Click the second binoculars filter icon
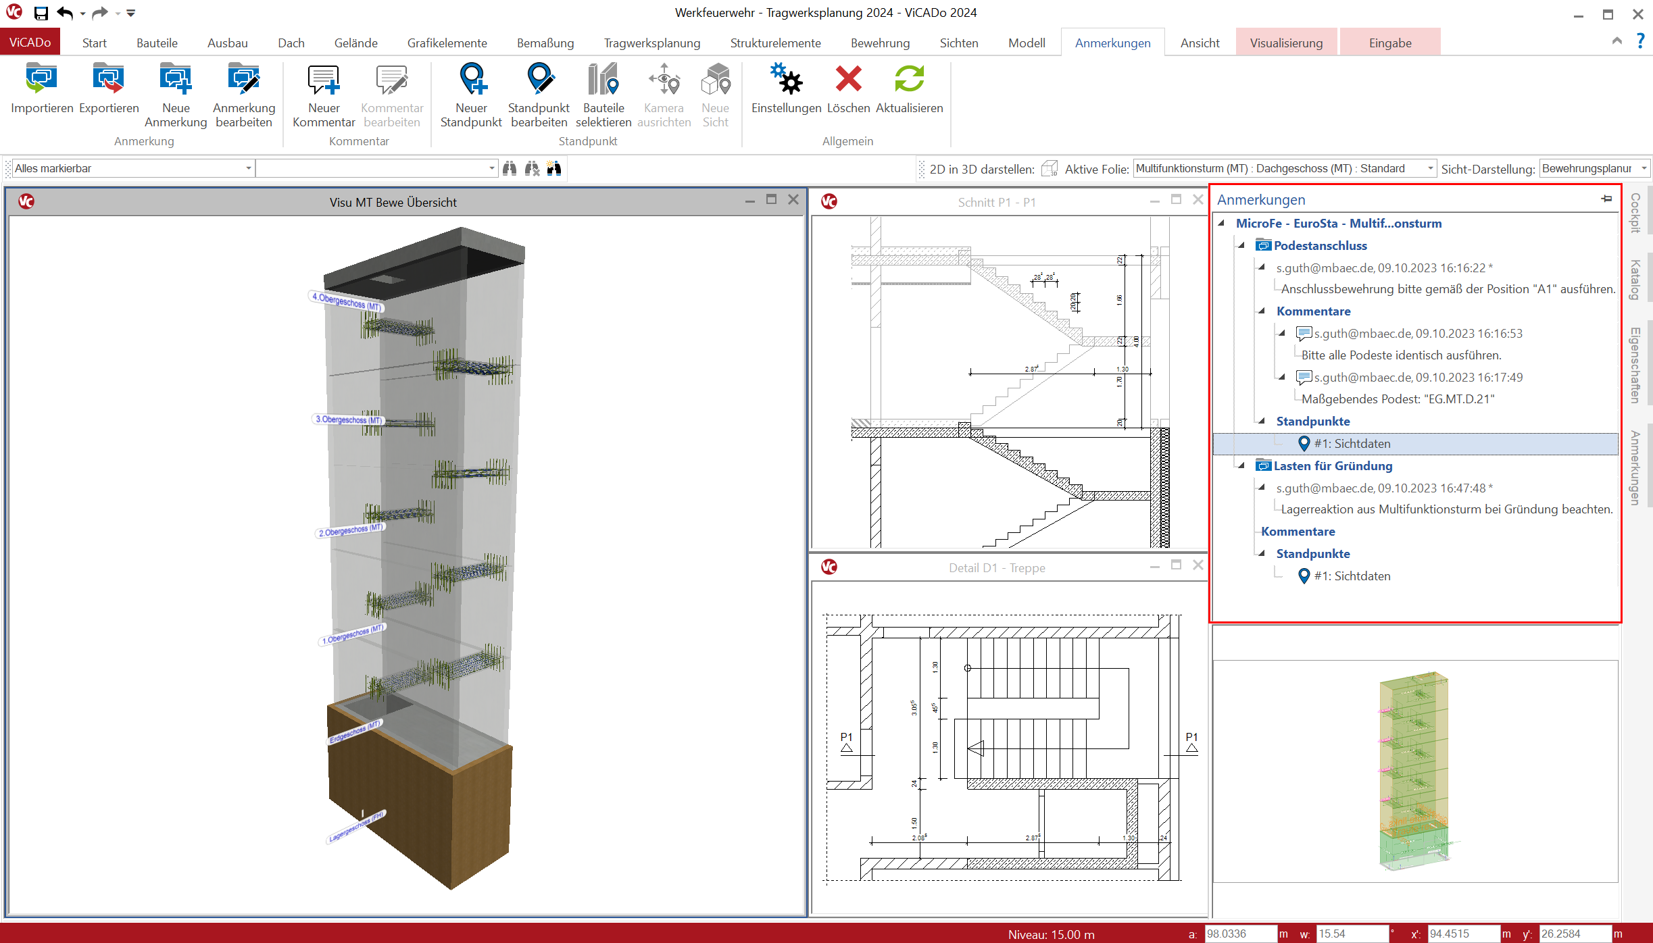This screenshot has height=943, width=1653. click(532, 168)
